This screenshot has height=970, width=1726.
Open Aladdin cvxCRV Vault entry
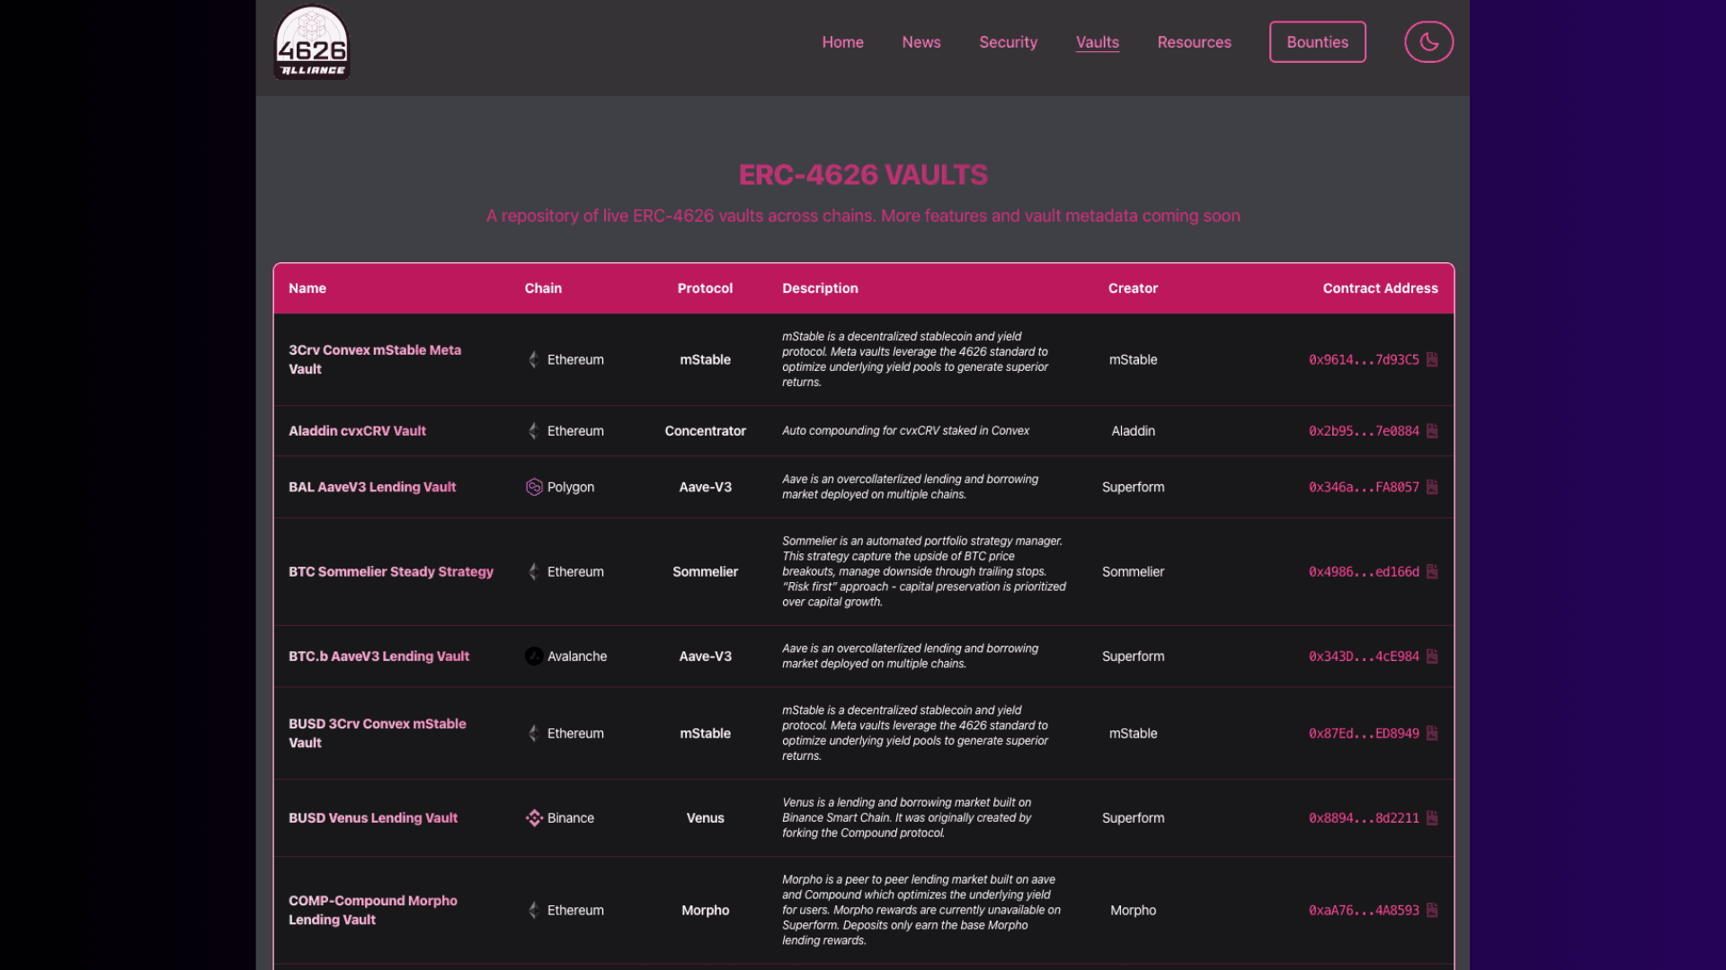[x=357, y=431]
